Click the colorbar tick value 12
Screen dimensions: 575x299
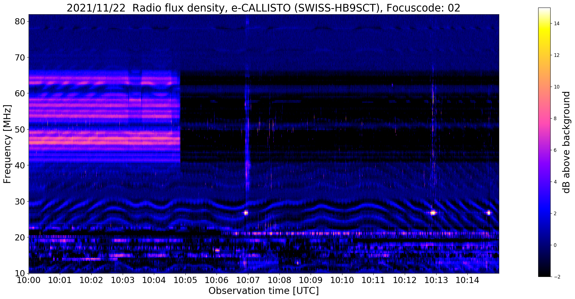point(556,55)
